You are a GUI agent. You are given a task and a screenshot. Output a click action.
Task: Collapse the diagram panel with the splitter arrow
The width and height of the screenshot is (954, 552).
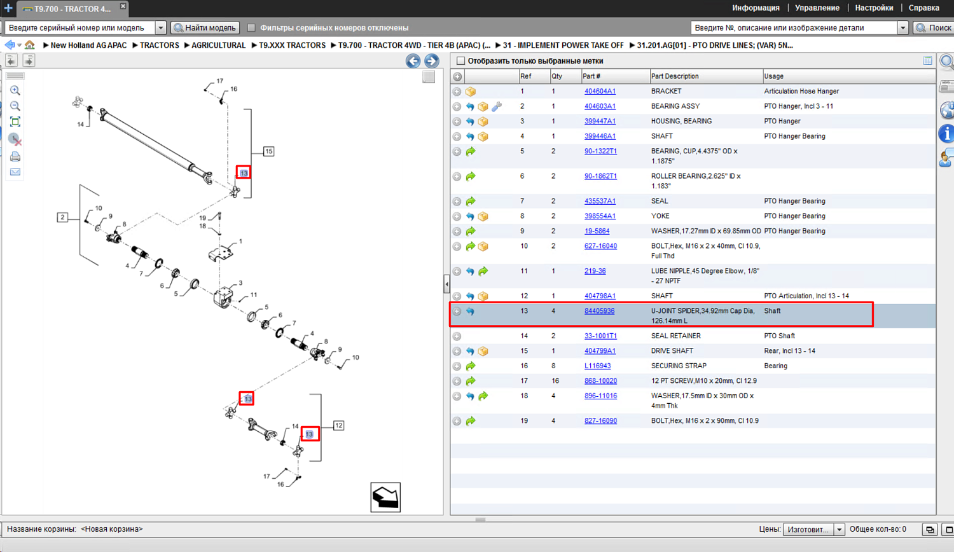(x=446, y=284)
